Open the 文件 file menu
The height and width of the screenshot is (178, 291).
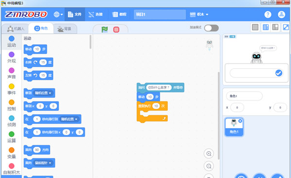[75, 14]
